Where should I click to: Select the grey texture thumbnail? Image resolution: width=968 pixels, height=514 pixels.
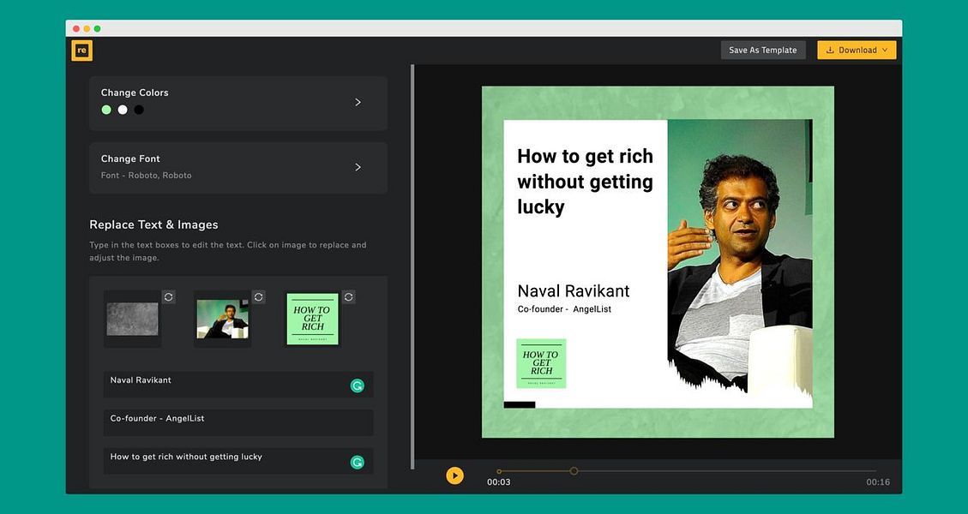click(x=132, y=318)
